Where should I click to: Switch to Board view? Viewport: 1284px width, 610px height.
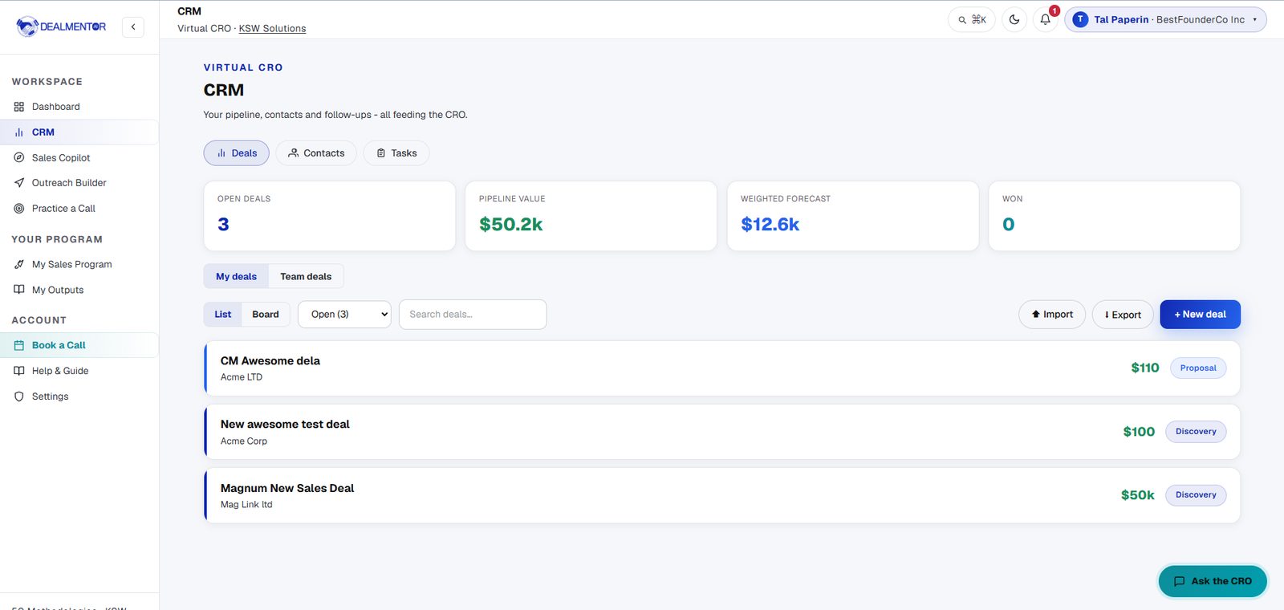266,315
